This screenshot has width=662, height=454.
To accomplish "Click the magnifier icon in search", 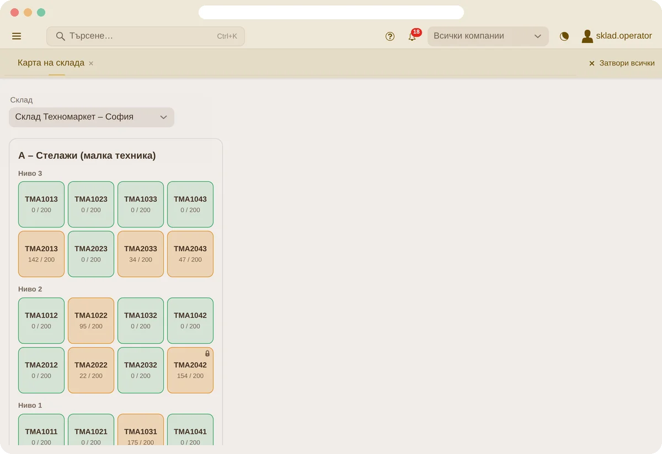I will pos(61,36).
